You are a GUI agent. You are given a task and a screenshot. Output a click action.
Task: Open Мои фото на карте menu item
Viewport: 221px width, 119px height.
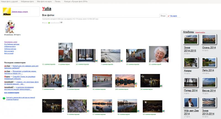click(x=44, y=2)
